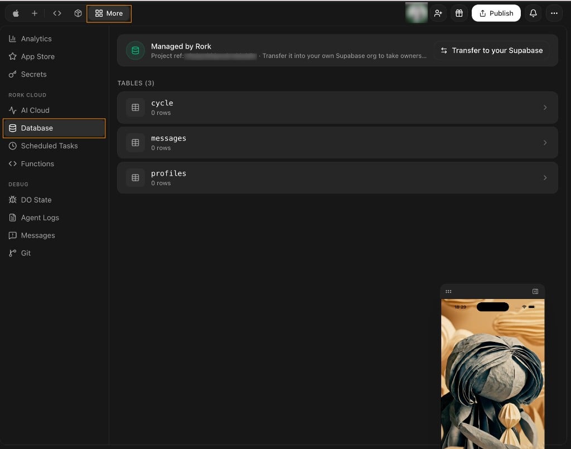Image resolution: width=571 pixels, height=449 pixels.
Task: Click Transfer to your Supabase button
Action: pos(492,50)
